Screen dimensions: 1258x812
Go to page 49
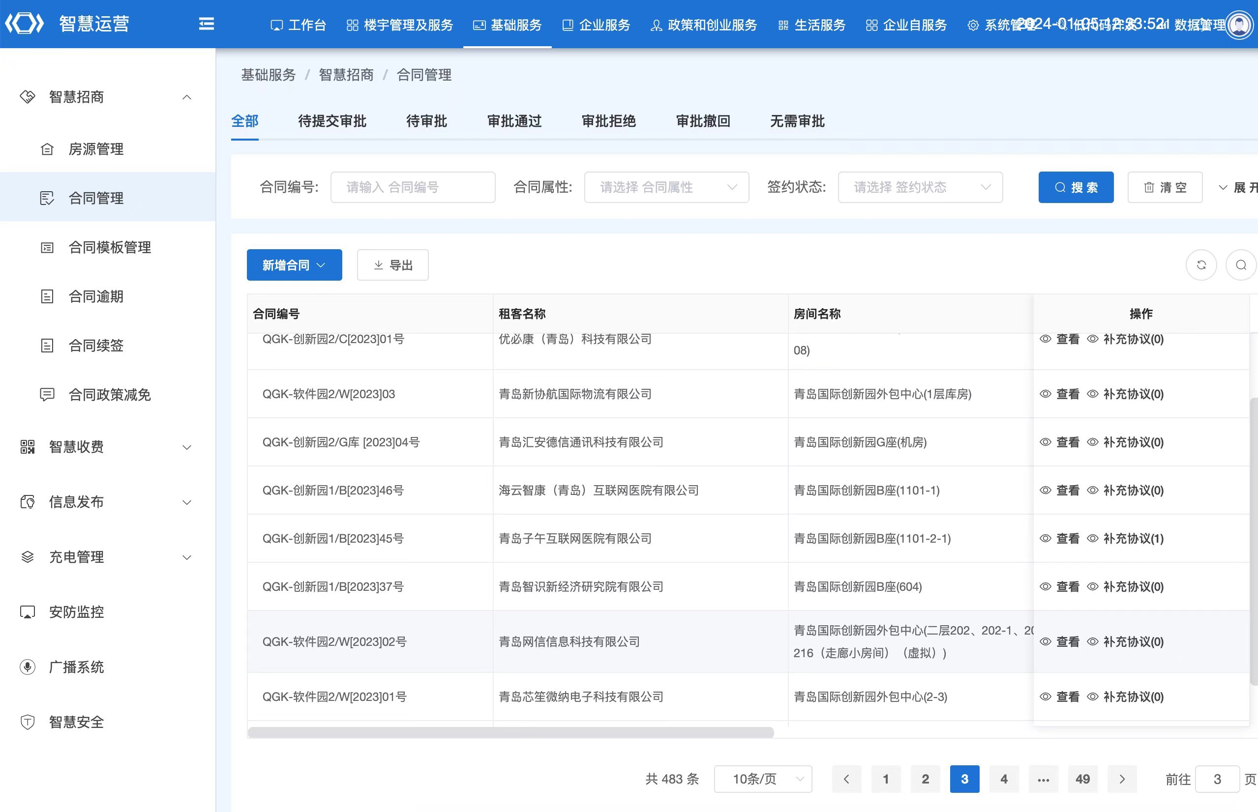1083,779
